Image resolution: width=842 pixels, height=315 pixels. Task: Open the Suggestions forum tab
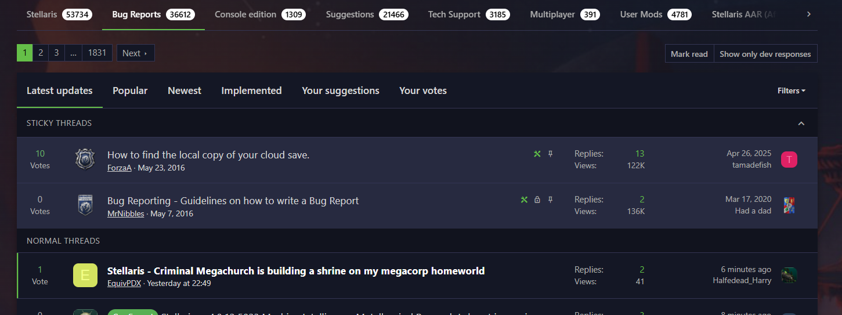point(367,15)
